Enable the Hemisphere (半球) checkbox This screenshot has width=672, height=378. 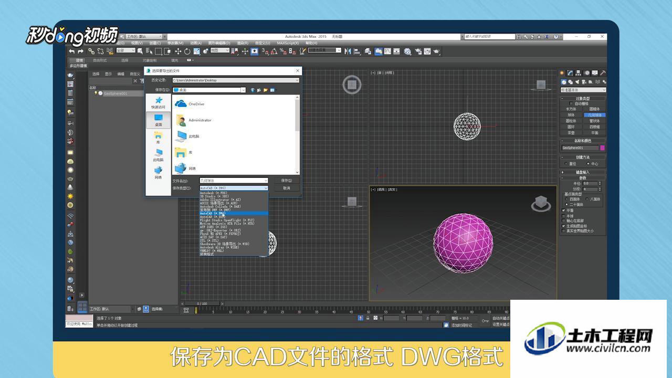tap(563, 216)
